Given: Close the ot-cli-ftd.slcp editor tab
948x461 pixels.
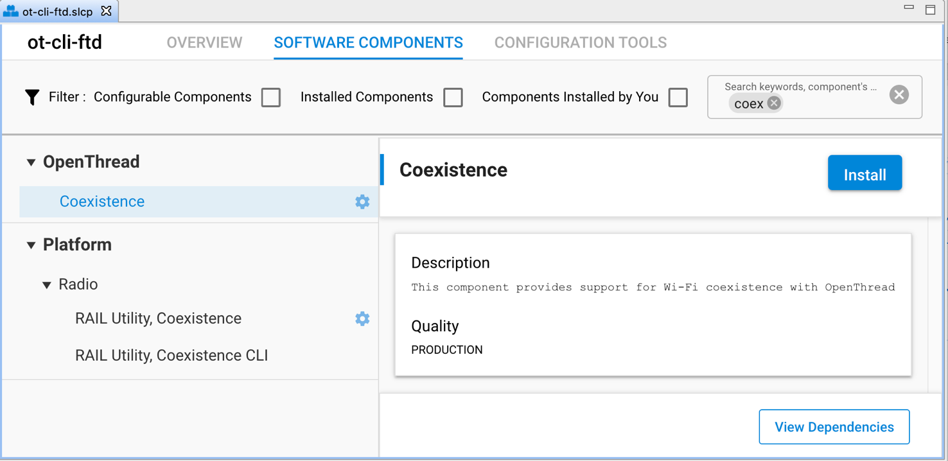Looking at the screenshot, I should pos(107,11).
